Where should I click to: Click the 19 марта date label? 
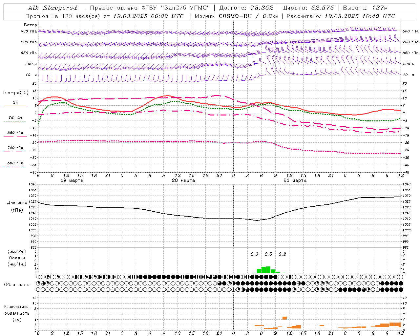pyautogui.click(x=72, y=180)
